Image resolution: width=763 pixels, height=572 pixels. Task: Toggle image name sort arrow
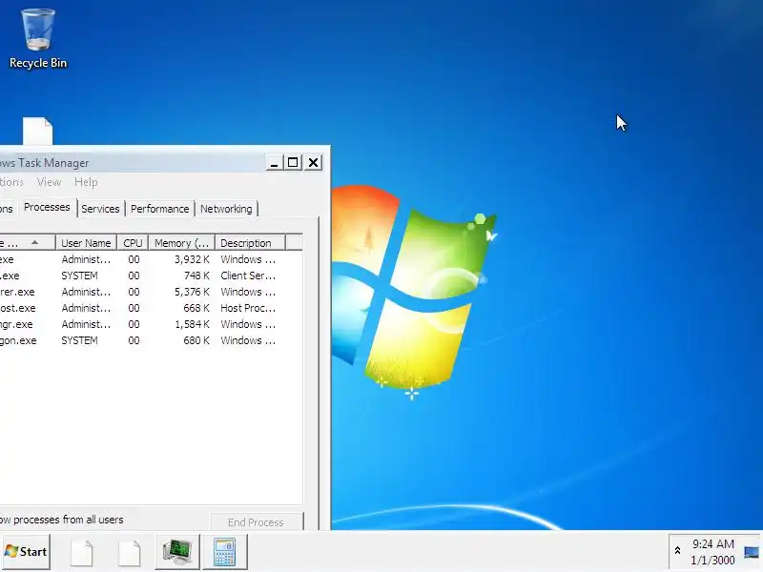point(34,242)
